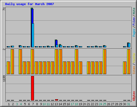
Task: Click the orange sites bar for day 18
Action: coord(77,62)
